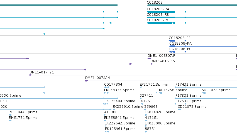Select the SD01072.5prime EST label

(216, 90)
